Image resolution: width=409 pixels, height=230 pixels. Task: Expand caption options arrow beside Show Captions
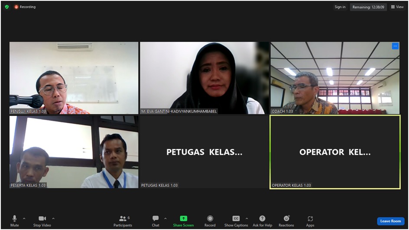pos(247,218)
